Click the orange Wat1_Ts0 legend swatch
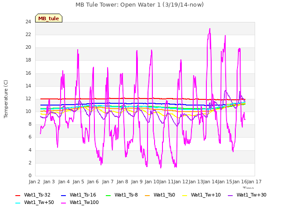This screenshot has height=211, width=281. 148,195
